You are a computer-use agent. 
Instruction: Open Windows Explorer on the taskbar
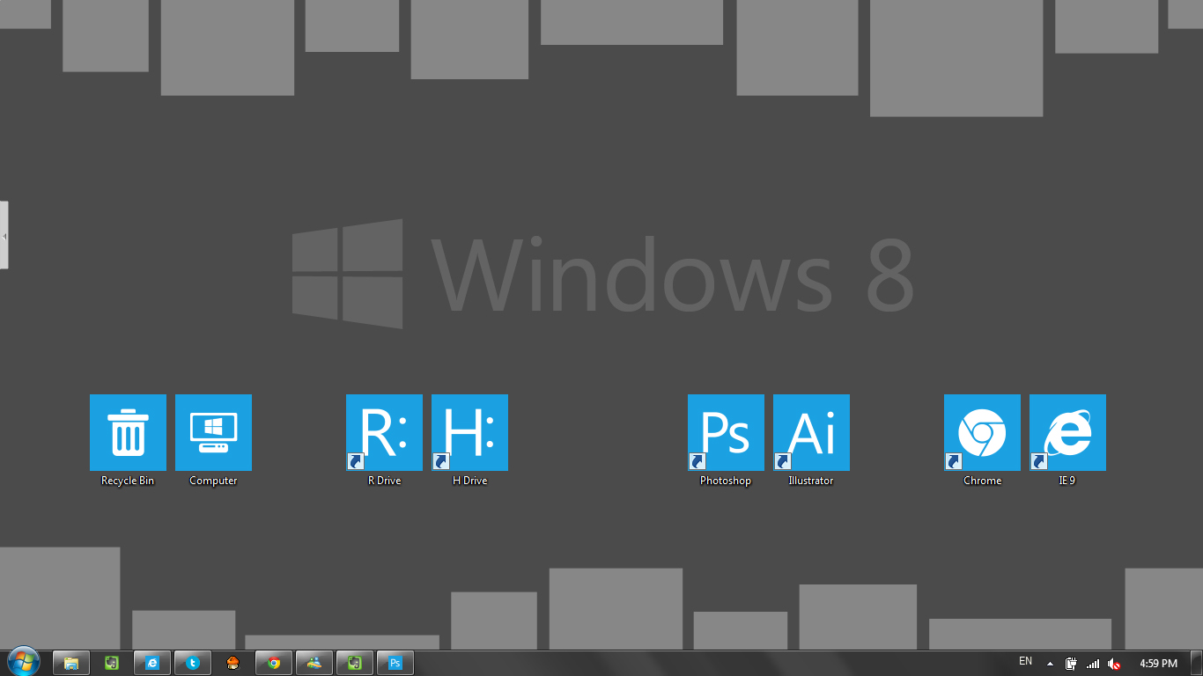(x=70, y=662)
